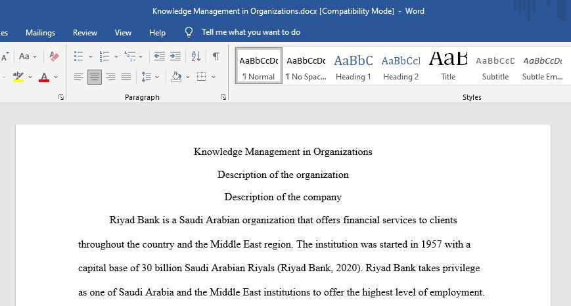Click heading 'Description of the company'
Screen dimensions: 571x306
283,197
